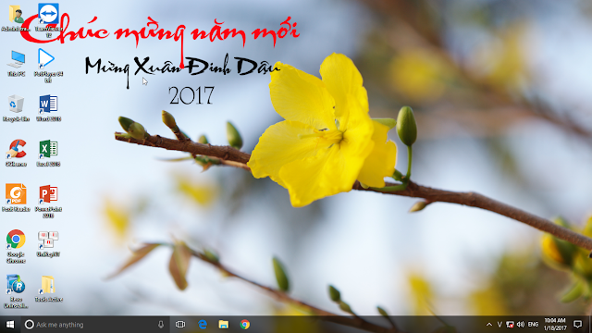Launch the Word 2016 shortcut
Image resolution: width=592 pixels, height=333 pixels.
(x=48, y=108)
